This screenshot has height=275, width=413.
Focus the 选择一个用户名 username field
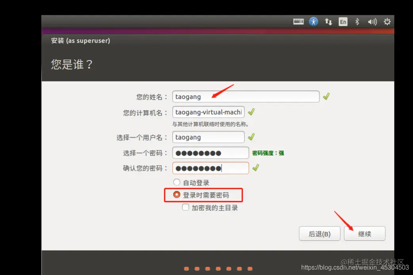pos(208,137)
